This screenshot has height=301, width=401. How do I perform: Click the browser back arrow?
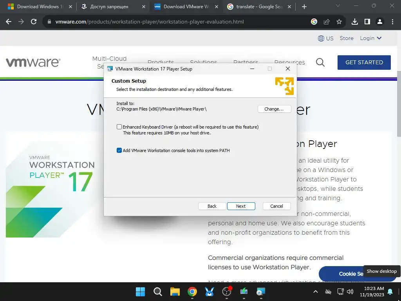9,22
